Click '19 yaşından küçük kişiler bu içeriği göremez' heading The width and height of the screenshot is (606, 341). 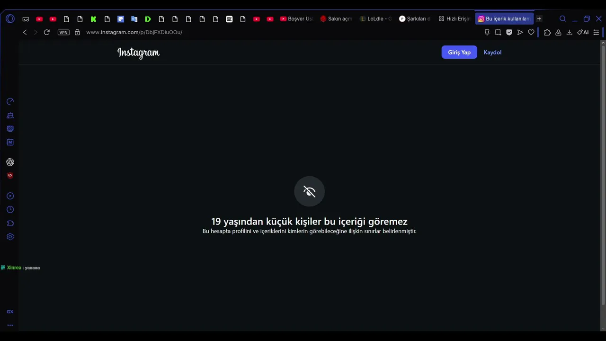pos(309,221)
